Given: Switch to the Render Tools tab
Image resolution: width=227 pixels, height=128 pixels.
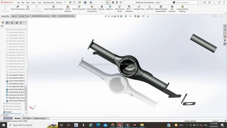Looking at the screenshot, I should [x=24, y=16].
